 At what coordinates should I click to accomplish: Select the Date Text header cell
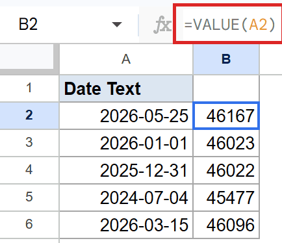click(126, 88)
